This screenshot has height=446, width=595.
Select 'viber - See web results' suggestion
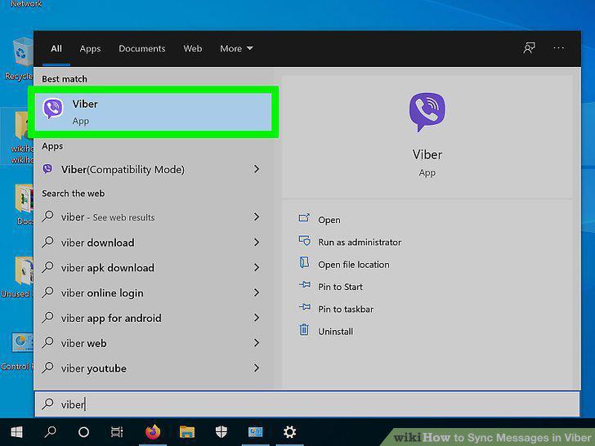154,217
